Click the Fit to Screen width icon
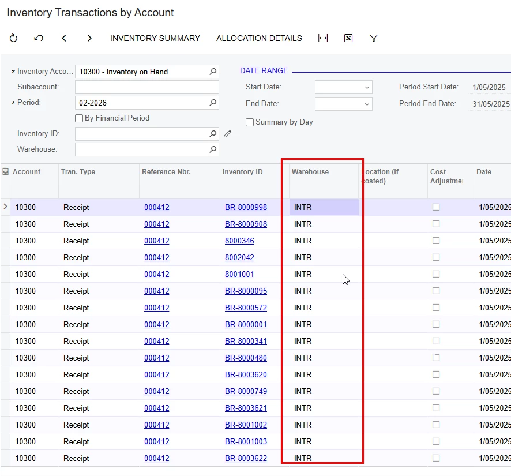The width and height of the screenshot is (511, 476). point(323,38)
